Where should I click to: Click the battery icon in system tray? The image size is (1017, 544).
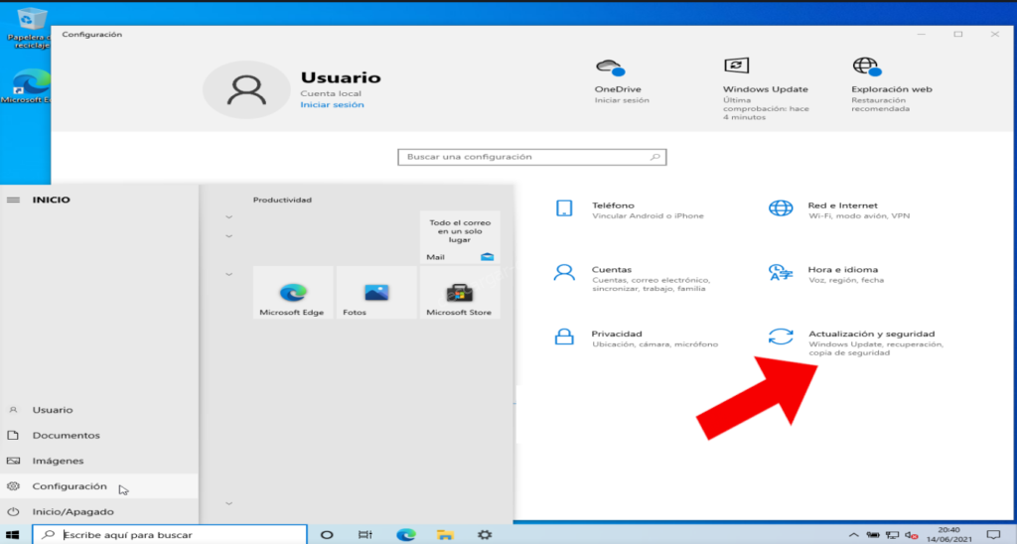873,535
